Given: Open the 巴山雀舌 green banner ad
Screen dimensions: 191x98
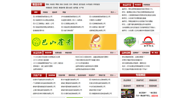Looking at the screenshot, I should [x=52, y=42].
